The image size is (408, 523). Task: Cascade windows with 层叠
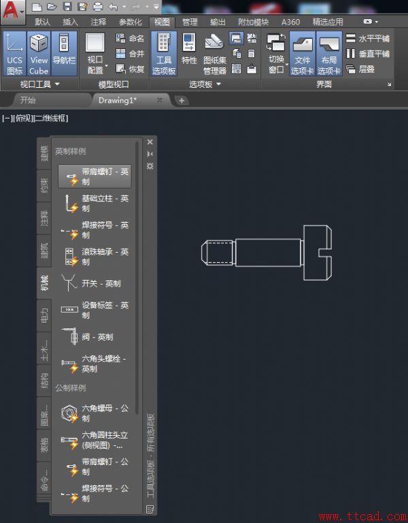point(360,69)
